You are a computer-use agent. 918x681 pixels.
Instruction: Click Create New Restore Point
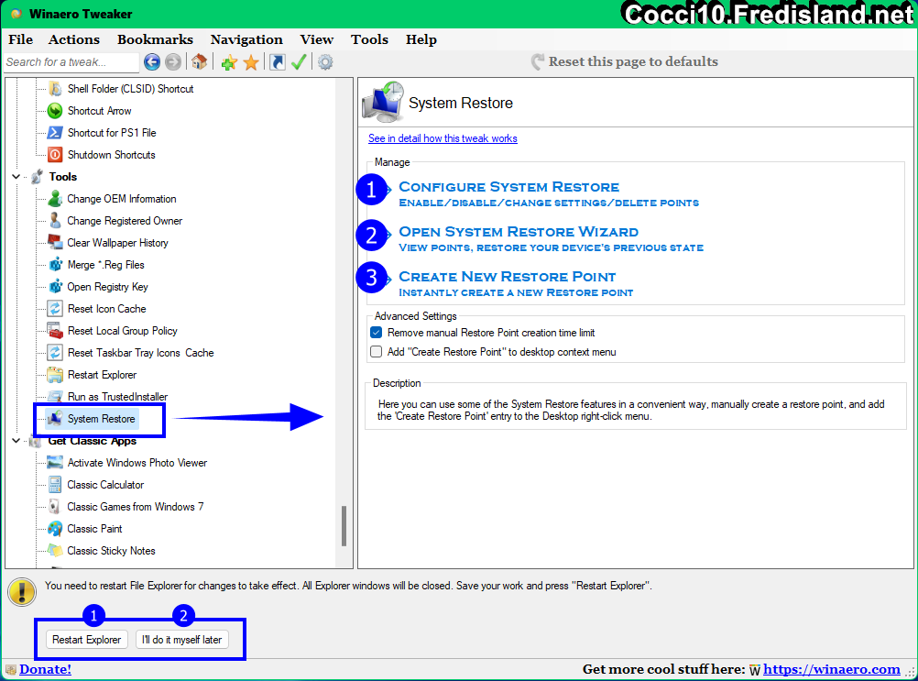pyautogui.click(x=507, y=277)
